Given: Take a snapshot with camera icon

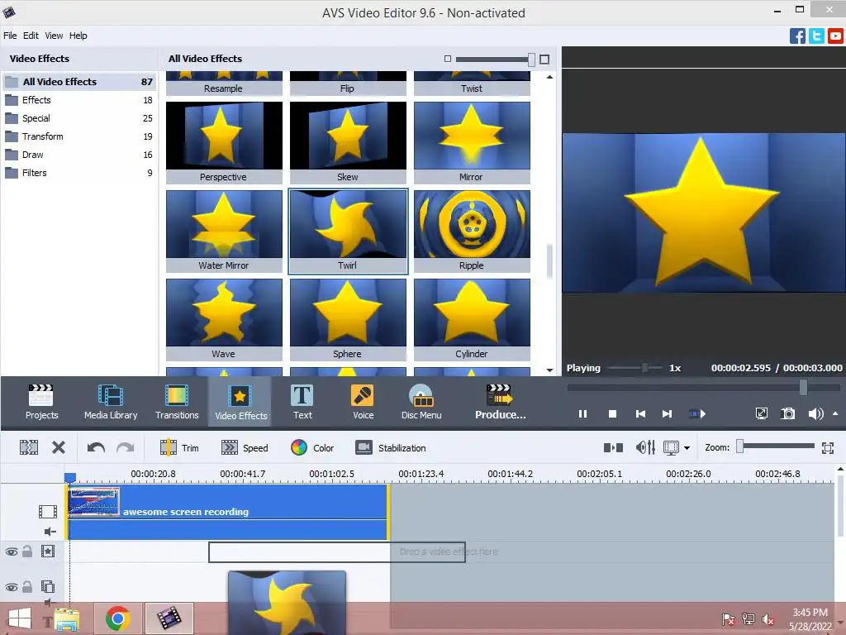Looking at the screenshot, I should [787, 414].
